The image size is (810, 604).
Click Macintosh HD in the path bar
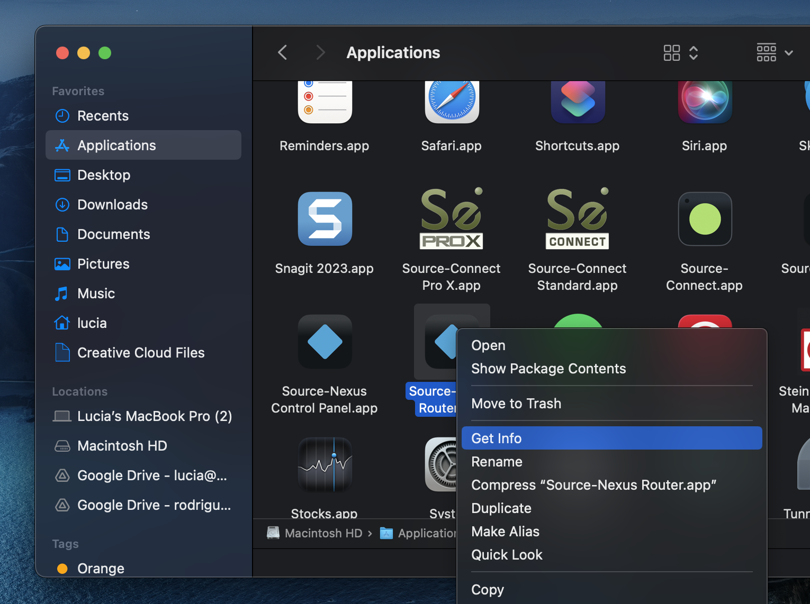pyautogui.click(x=323, y=533)
